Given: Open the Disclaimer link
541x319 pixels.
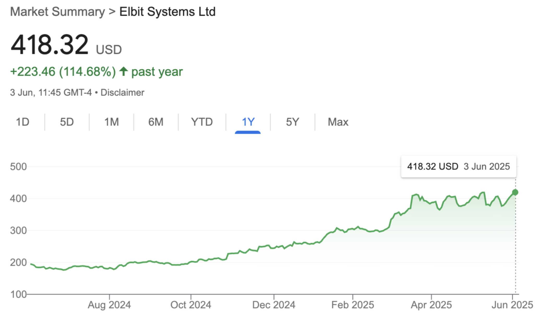Looking at the screenshot, I should pyautogui.click(x=122, y=93).
